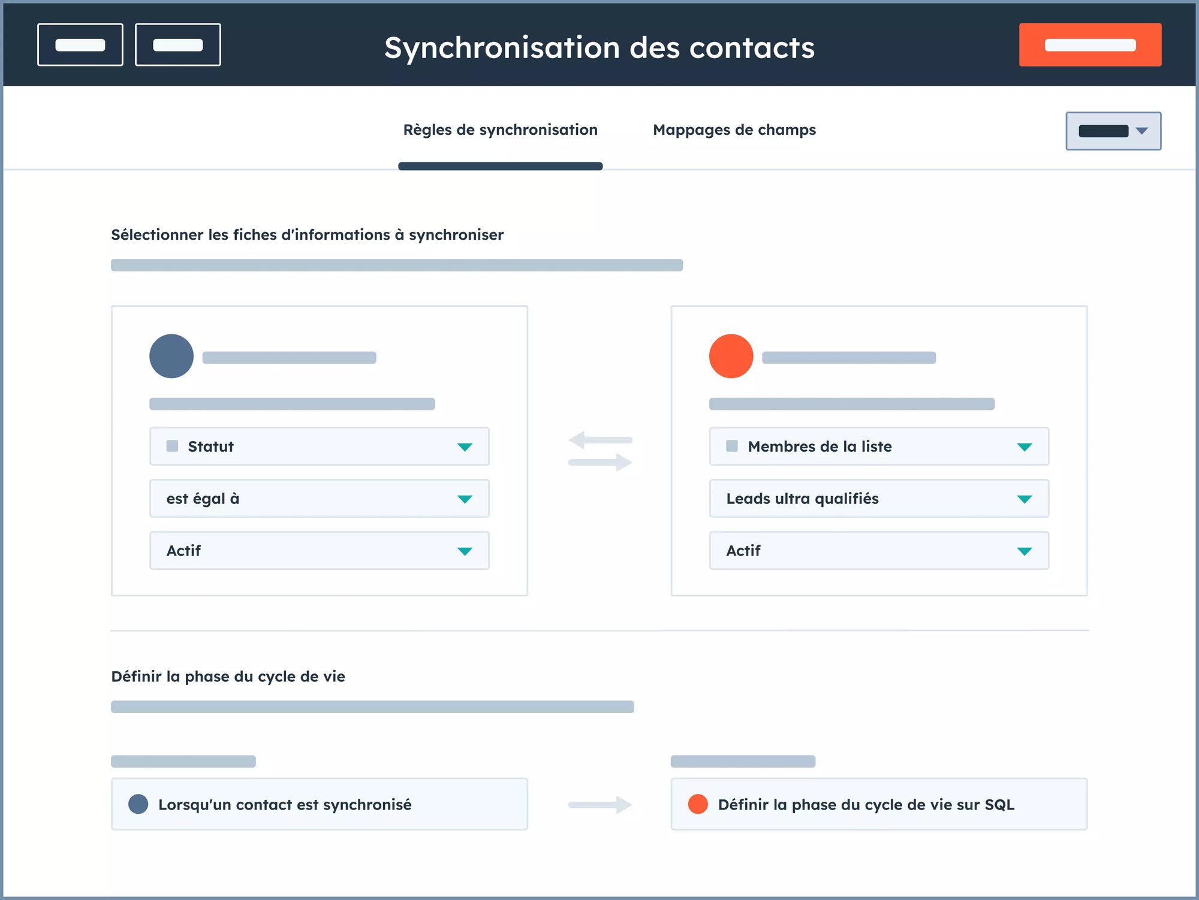Click the right arrow between lifecycle boxes
Viewport: 1199px width, 900px height.
pos(600,804)
